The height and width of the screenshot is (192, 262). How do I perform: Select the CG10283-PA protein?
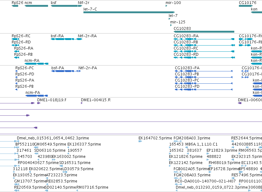(204, 71)
